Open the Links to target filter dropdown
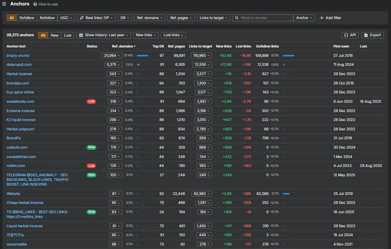 [214, 18]
